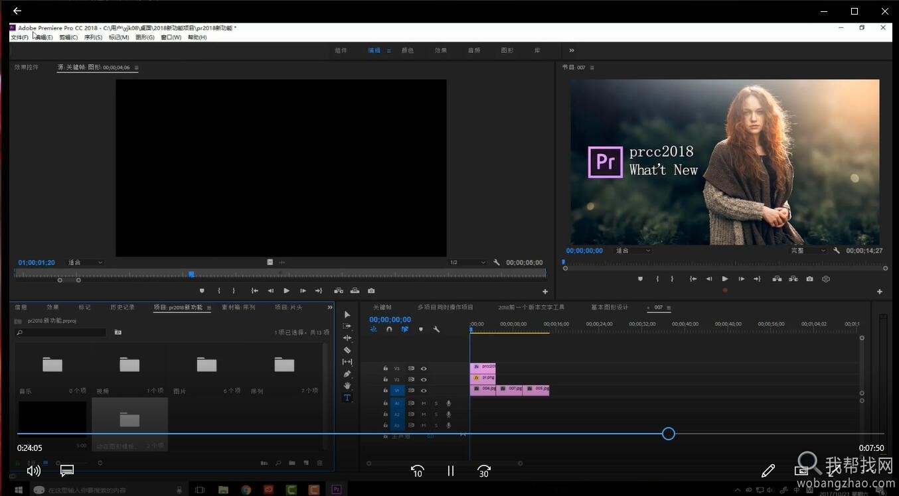The height and width of the screenshot is (496, 899).
Task: Open project panel tab menu icon
Action: point(208,308)
